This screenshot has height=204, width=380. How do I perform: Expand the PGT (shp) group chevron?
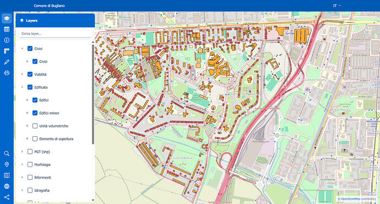tap(22, 152)
